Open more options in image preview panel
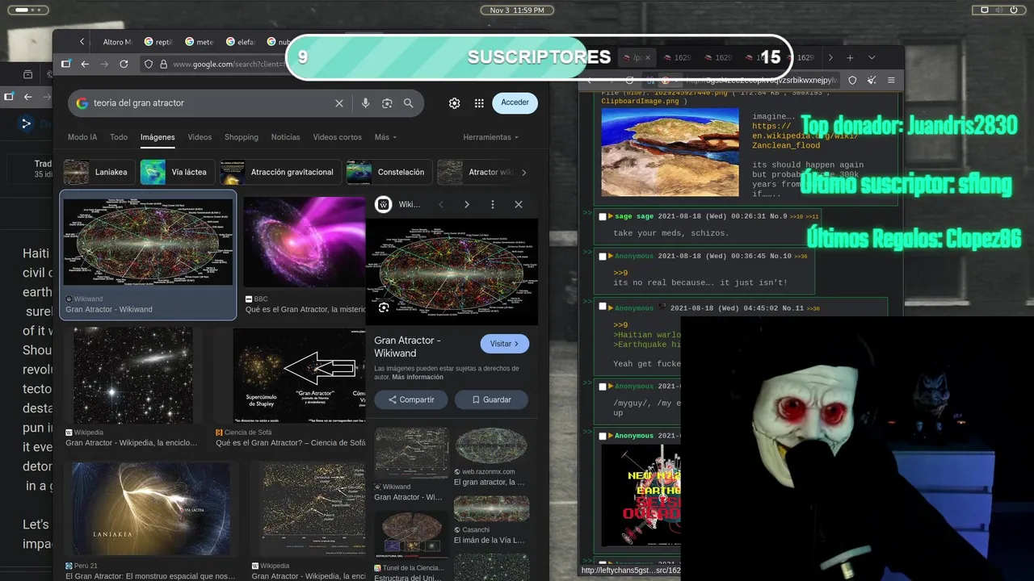 click(492, 205)
